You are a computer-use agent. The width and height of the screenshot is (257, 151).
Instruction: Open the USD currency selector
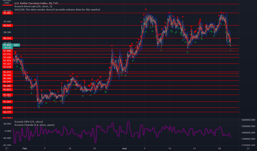(7, 3)
